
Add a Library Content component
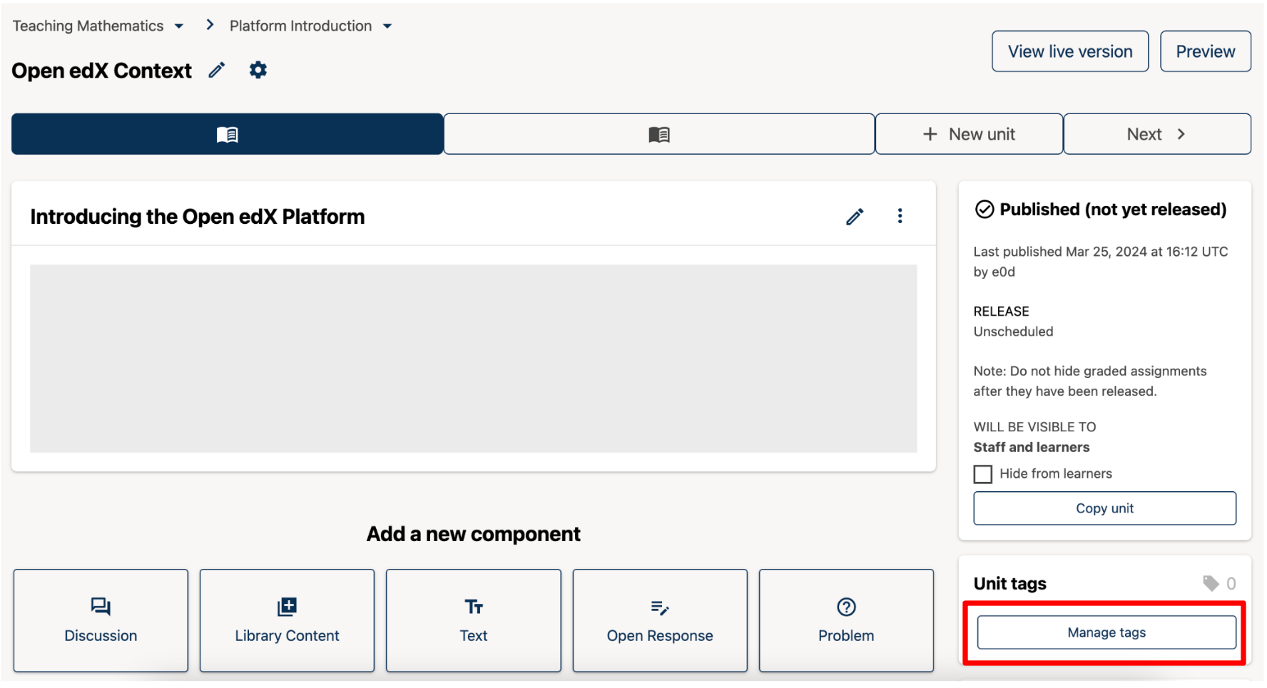tap(287, 620)
